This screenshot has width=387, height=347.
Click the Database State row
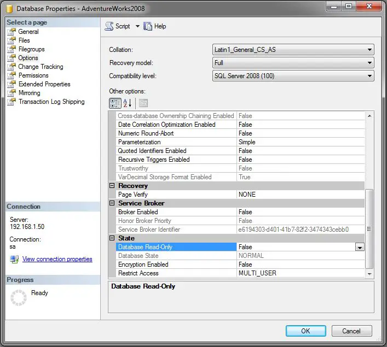240,256
